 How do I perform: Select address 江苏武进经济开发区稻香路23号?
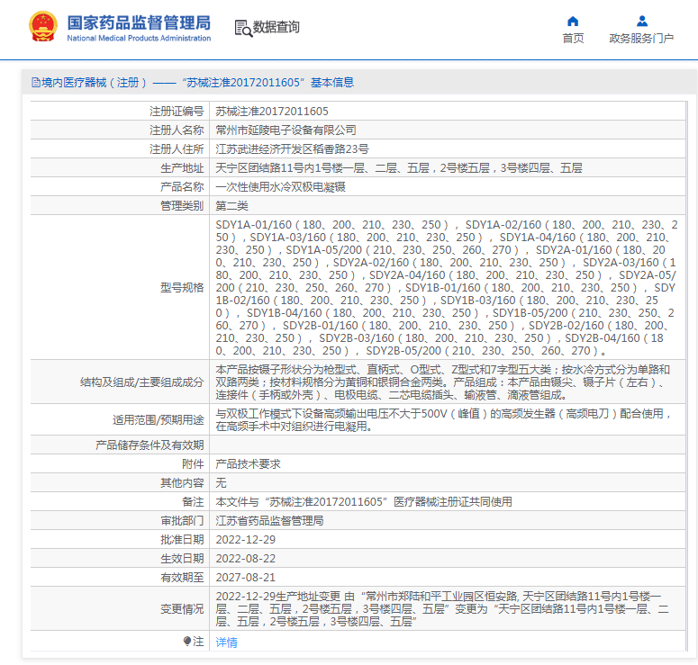292,149
